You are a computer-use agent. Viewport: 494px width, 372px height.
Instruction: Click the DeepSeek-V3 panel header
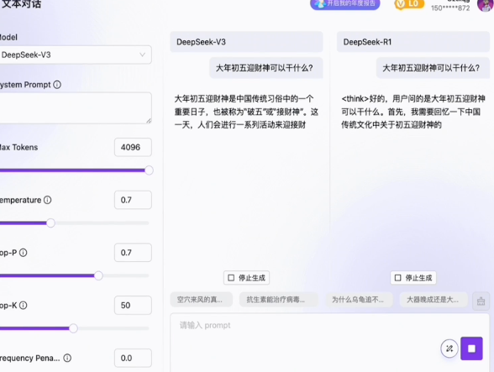pyautogui.click(x=246, y=42)
